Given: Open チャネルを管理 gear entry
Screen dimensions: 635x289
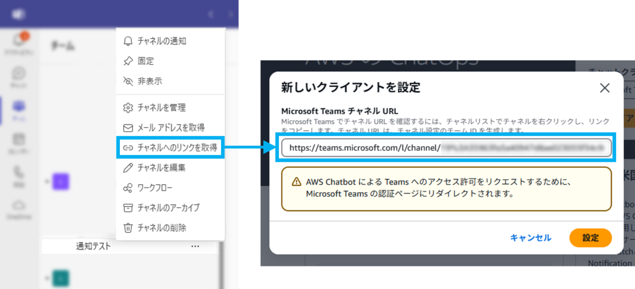Looking at the screenshot, I should [170, 108].
